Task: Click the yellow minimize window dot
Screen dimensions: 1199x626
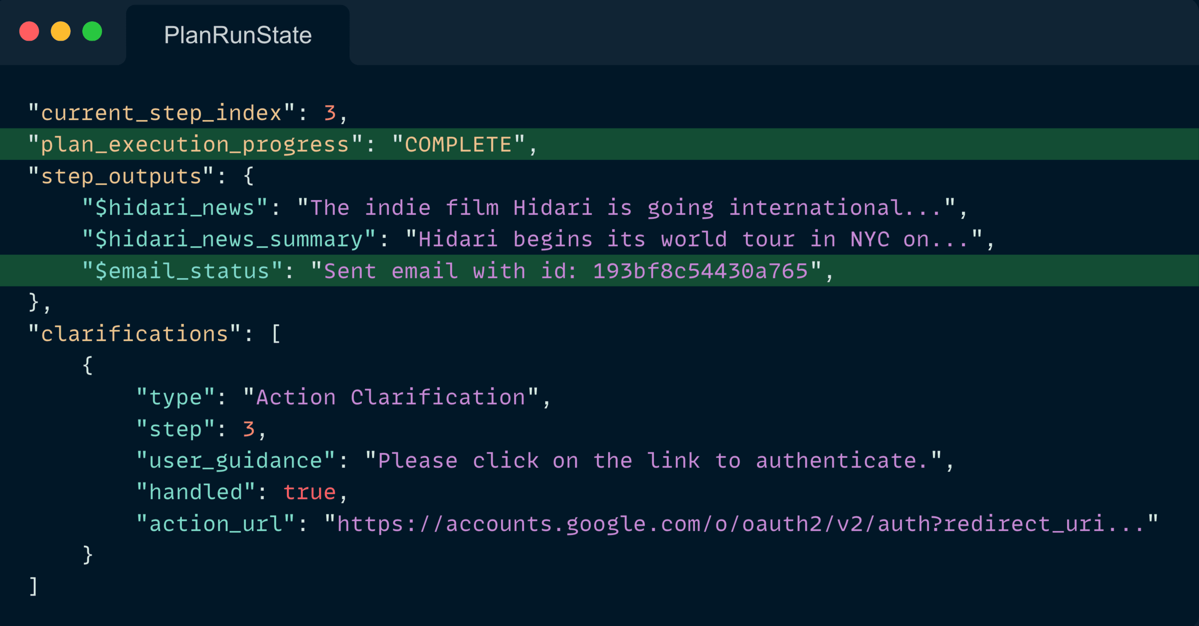Action: (x=61, y=32)
